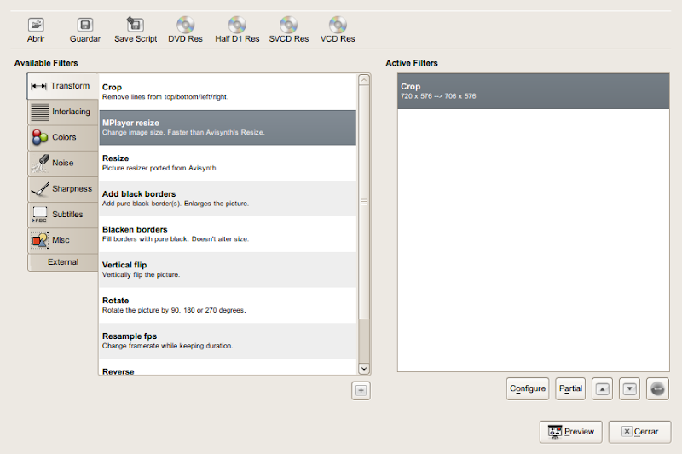Move active filter up
The width and height of the screenshot is (682, 454).
click(603, 388)
